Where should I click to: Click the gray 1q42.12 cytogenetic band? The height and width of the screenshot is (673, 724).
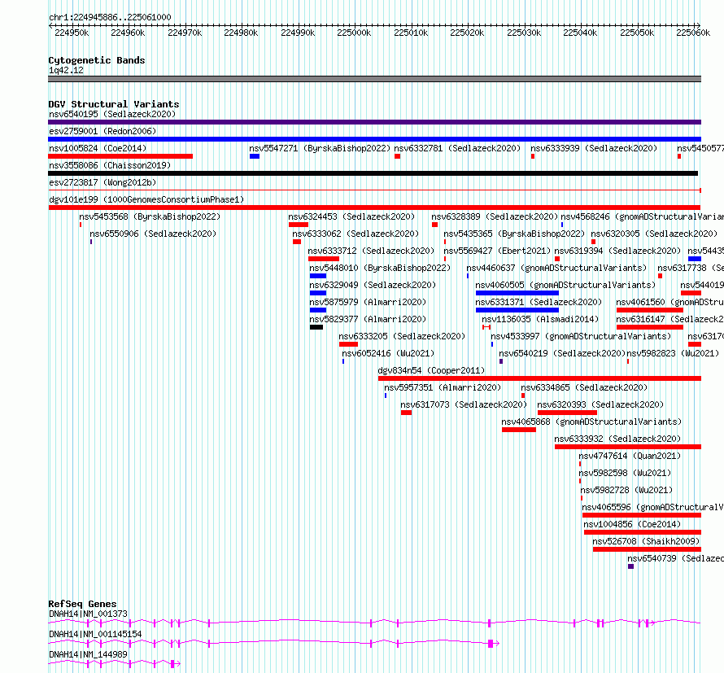point(374,79)
